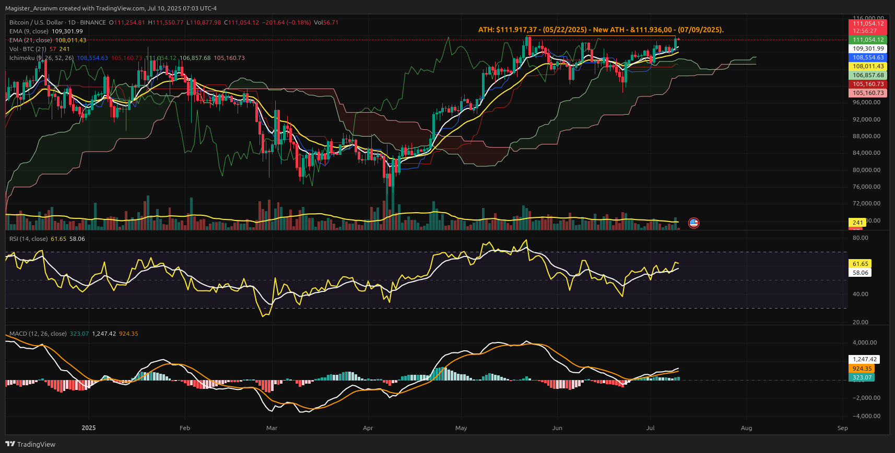Click the 4,000.00 MACD scale tick
895x453 pixels.
click(x=865, y=343)
